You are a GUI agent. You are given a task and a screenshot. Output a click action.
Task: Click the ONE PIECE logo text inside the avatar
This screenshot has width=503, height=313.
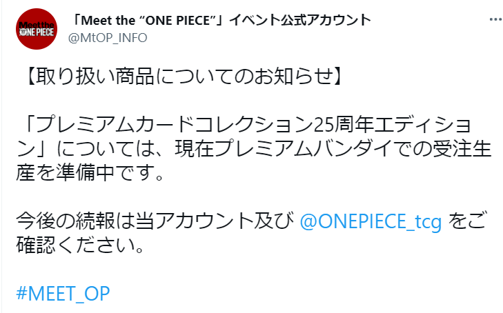(37, 32)
